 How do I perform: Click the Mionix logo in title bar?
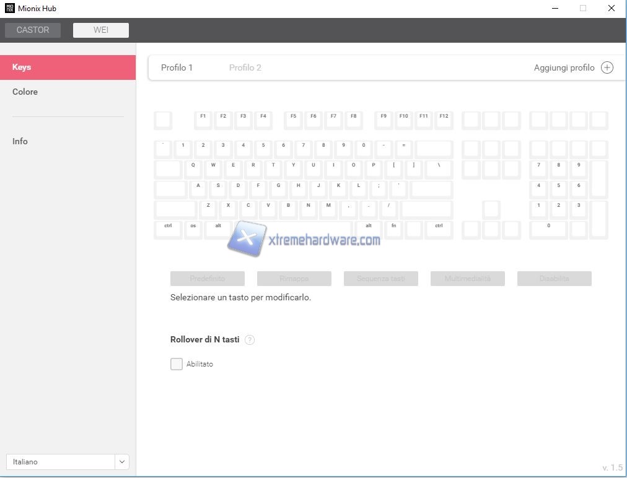9,9
